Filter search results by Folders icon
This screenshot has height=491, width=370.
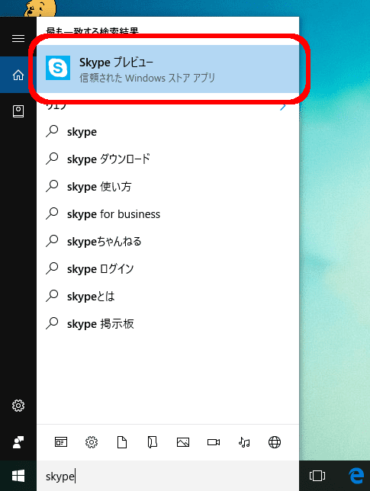153,442
